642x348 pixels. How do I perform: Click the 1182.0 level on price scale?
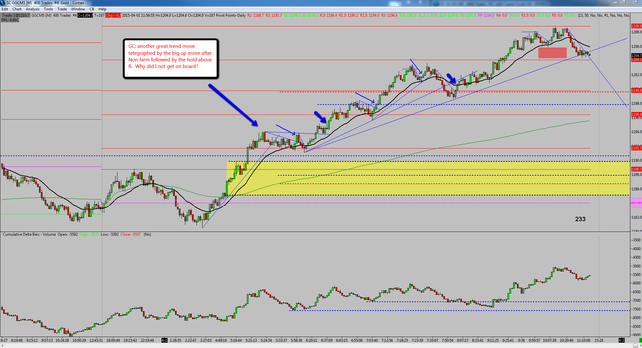pyautogui.click(x=636, y=217)
